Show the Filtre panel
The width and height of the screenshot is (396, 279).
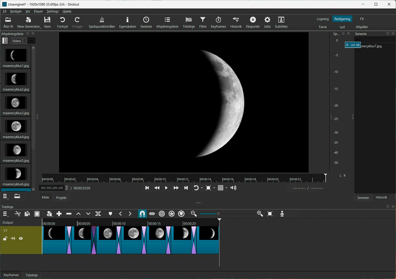click(x=203, y=22)
